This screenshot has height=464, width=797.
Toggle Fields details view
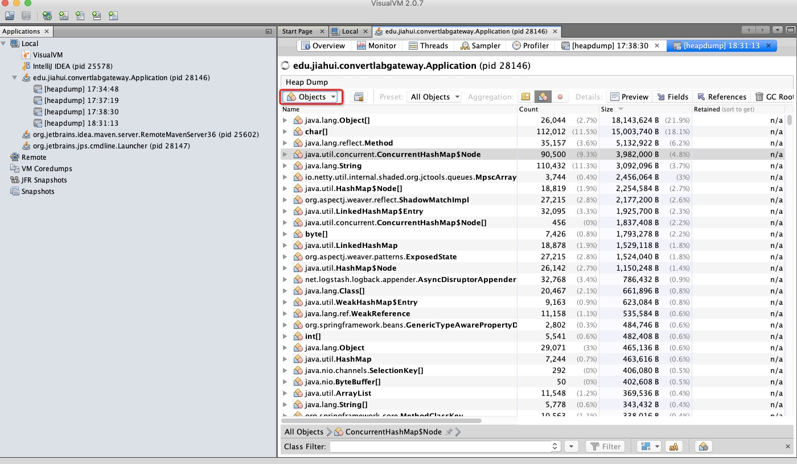tap(672, 97)
